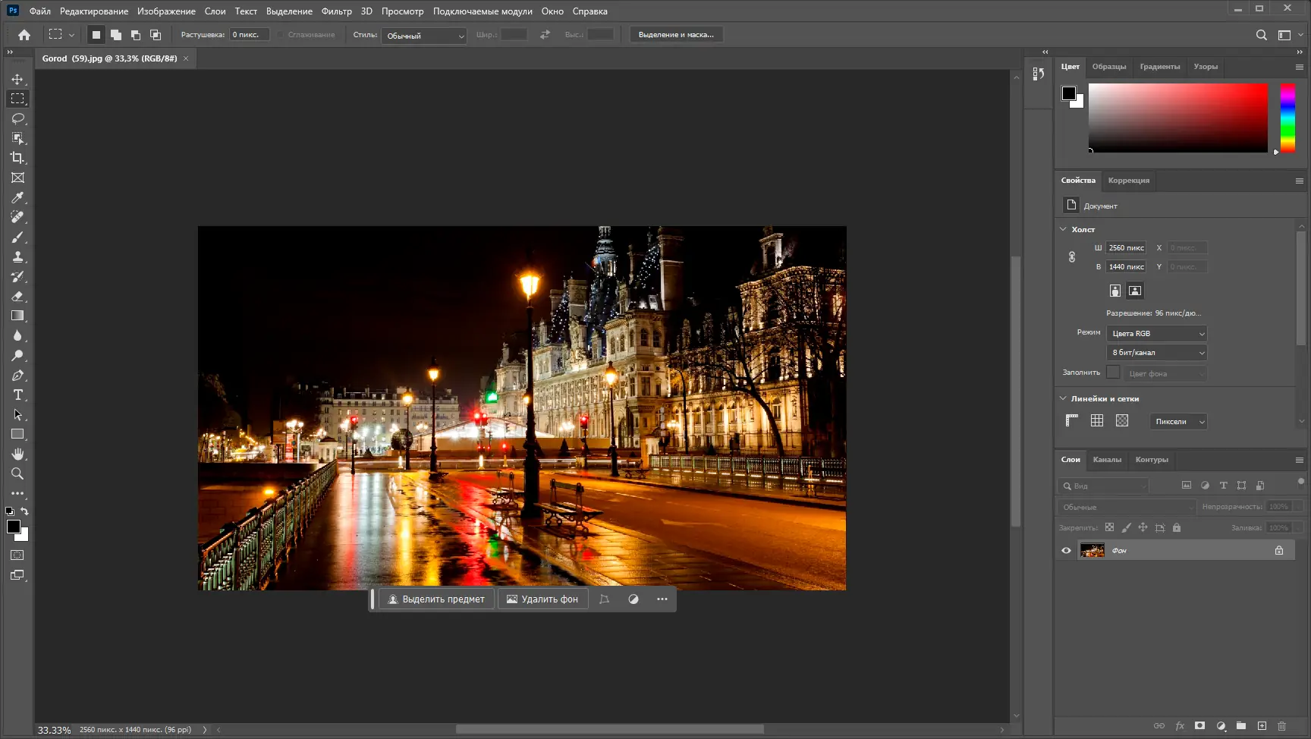Select the Hand tool
The height and width of the screenshot is (739, 1311).
[x=17, y=454]
